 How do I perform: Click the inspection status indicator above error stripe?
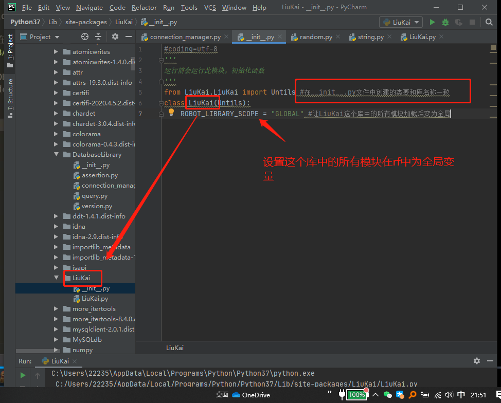click(493, 47)
